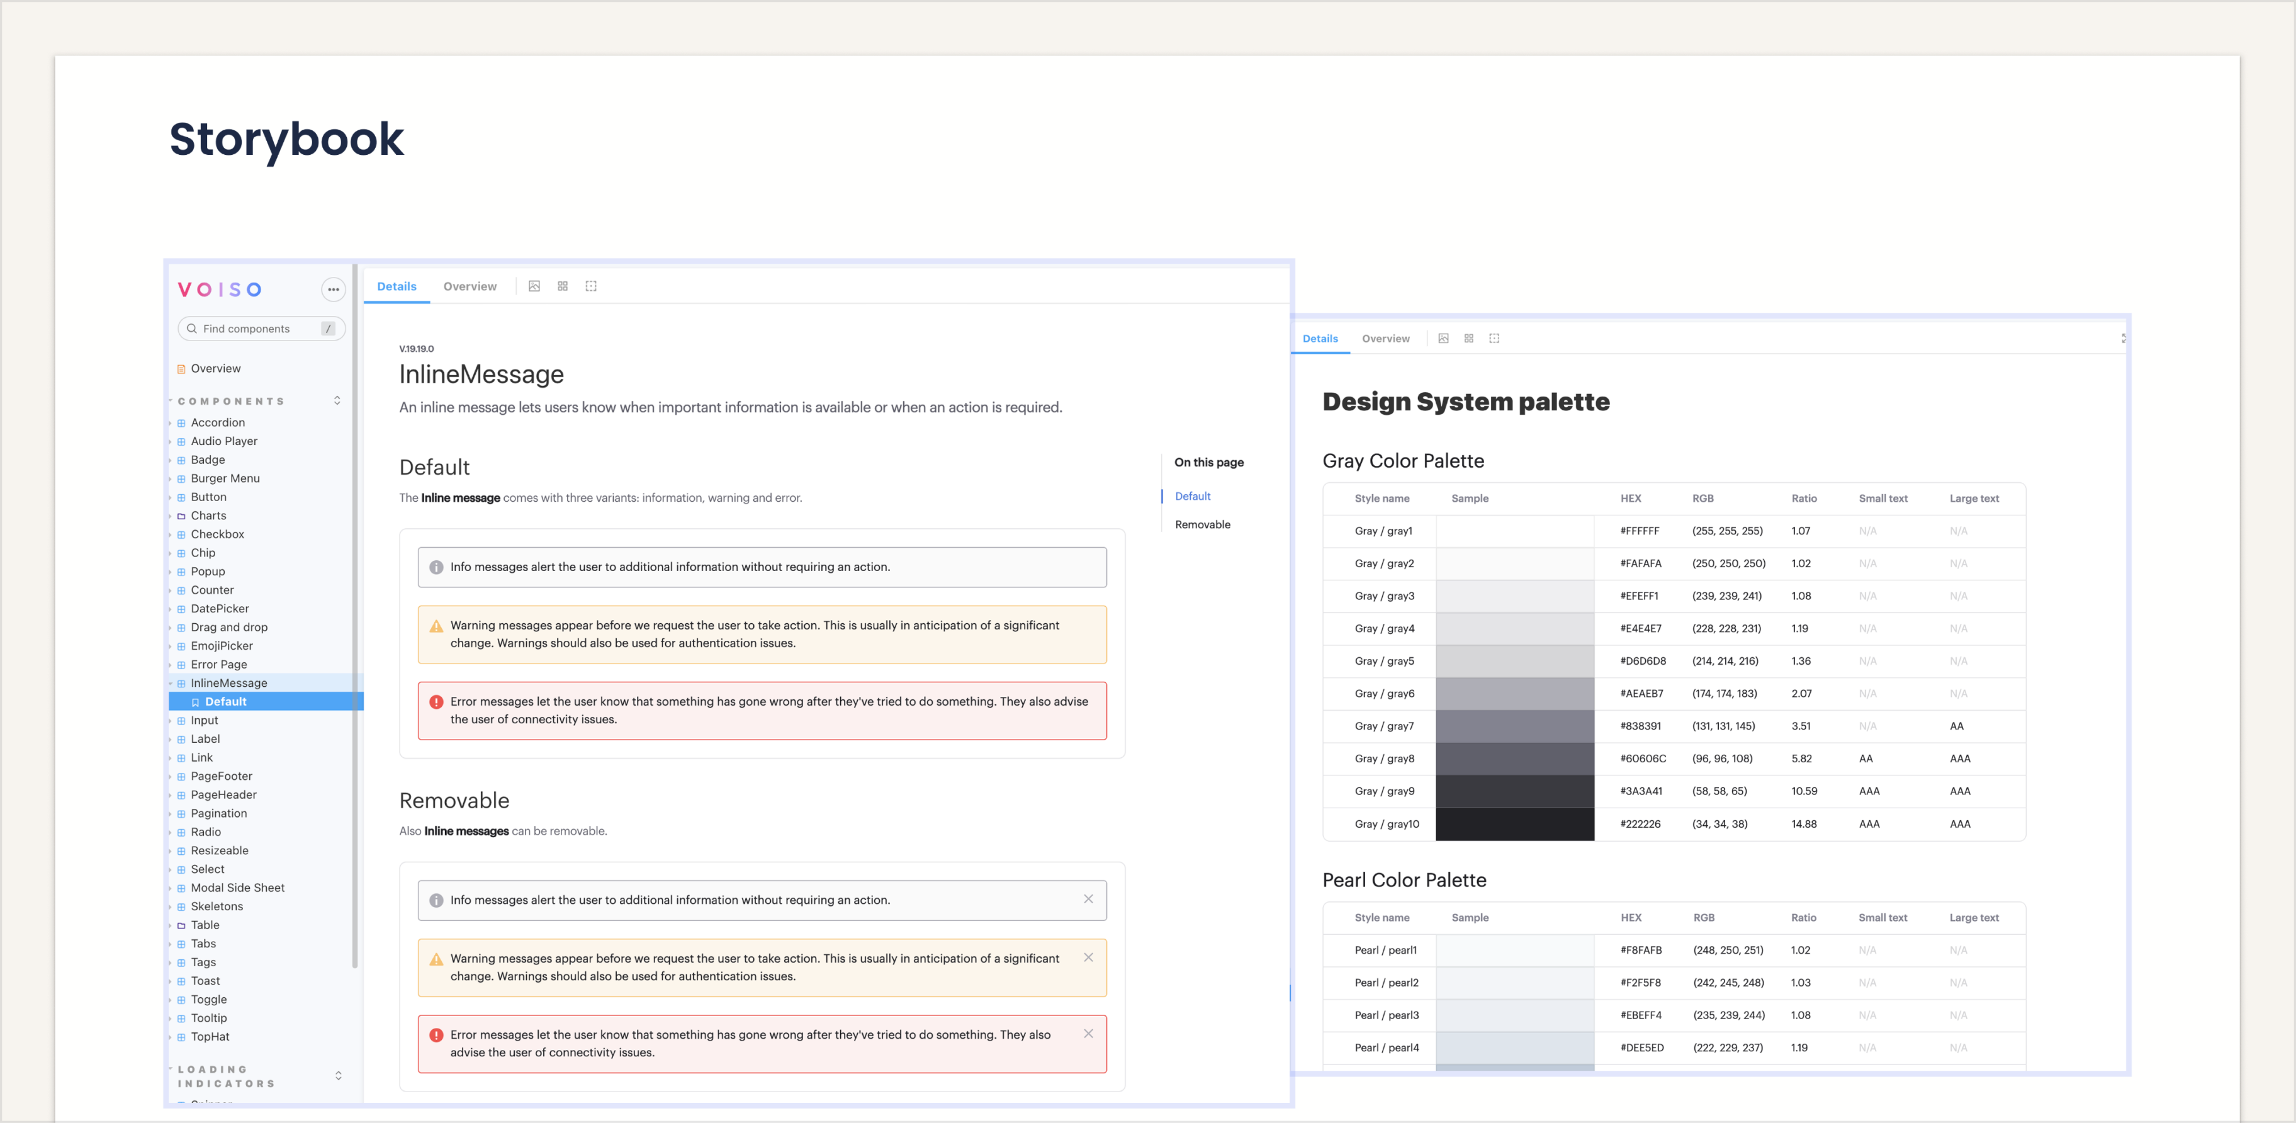Click the red error icon in Default section
2296x1123 pixels.
436,703
